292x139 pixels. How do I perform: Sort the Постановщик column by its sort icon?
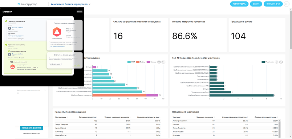click(x=67, y=117)
